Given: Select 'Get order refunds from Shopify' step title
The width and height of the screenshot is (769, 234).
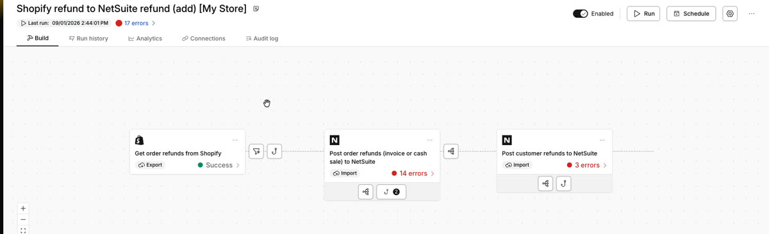Looking at the screenshot, I should point(178,153).
